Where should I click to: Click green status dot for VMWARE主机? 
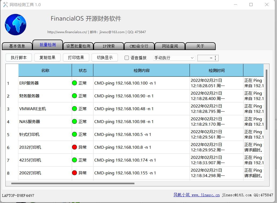[x=74, y=109]
